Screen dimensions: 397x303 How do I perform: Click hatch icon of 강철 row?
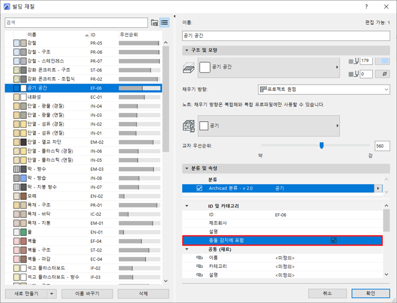click(16, 43)
